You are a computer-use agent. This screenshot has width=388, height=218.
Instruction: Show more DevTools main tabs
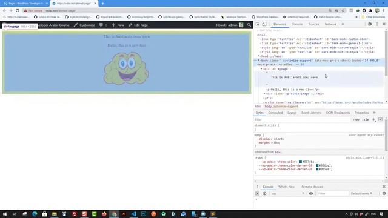tap(343, 24)
